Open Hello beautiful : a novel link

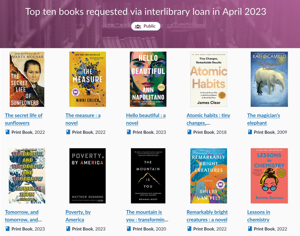[x=146, y=119]
